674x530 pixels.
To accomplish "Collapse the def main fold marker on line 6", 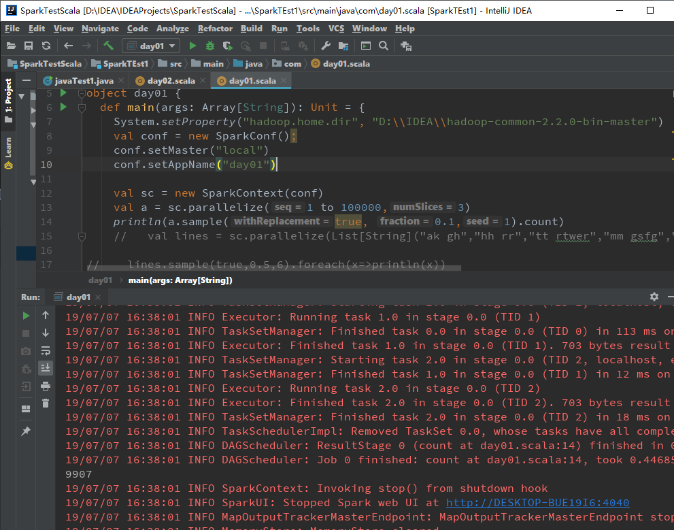I will coord(82,107).
